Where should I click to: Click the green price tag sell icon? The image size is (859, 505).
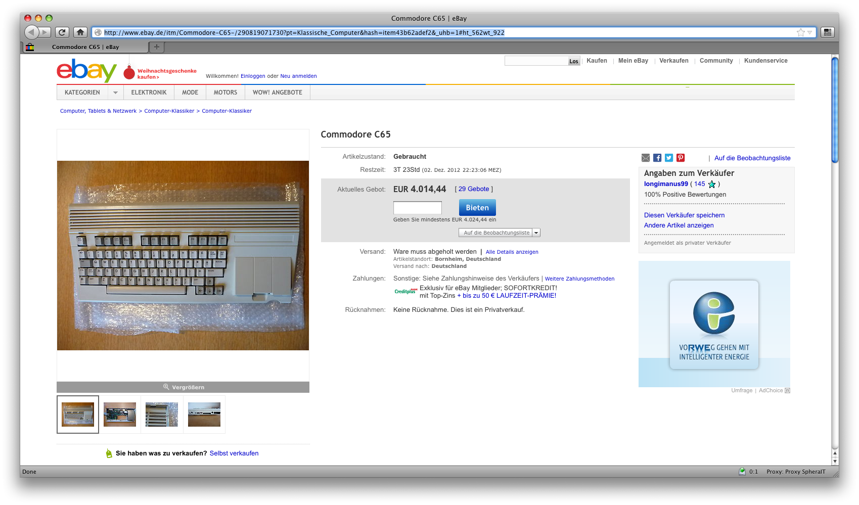[x=109, y=453]
